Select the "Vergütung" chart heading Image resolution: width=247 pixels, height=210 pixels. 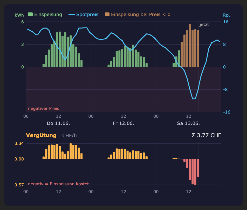(x=41, y=135)
